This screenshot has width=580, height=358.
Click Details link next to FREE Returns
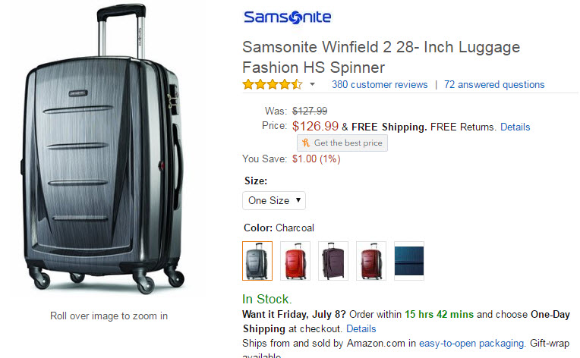click(x=515, y=127)
